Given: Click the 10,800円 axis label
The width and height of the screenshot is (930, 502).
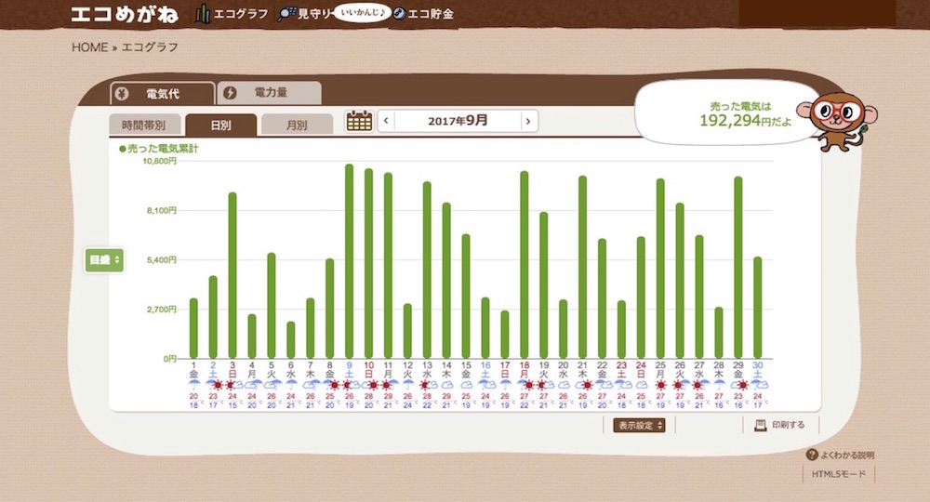Looking at the screenshot, I should click(160, 161).
